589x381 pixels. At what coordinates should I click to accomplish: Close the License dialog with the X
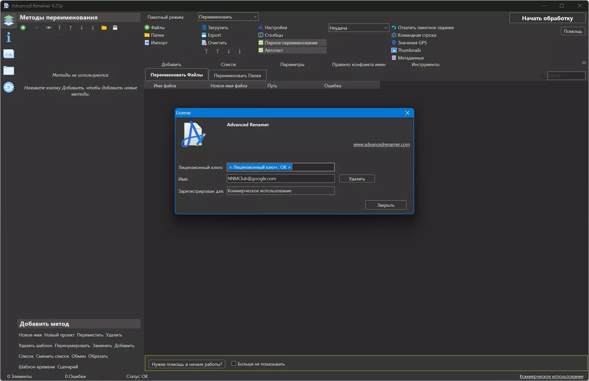[407, 113]
